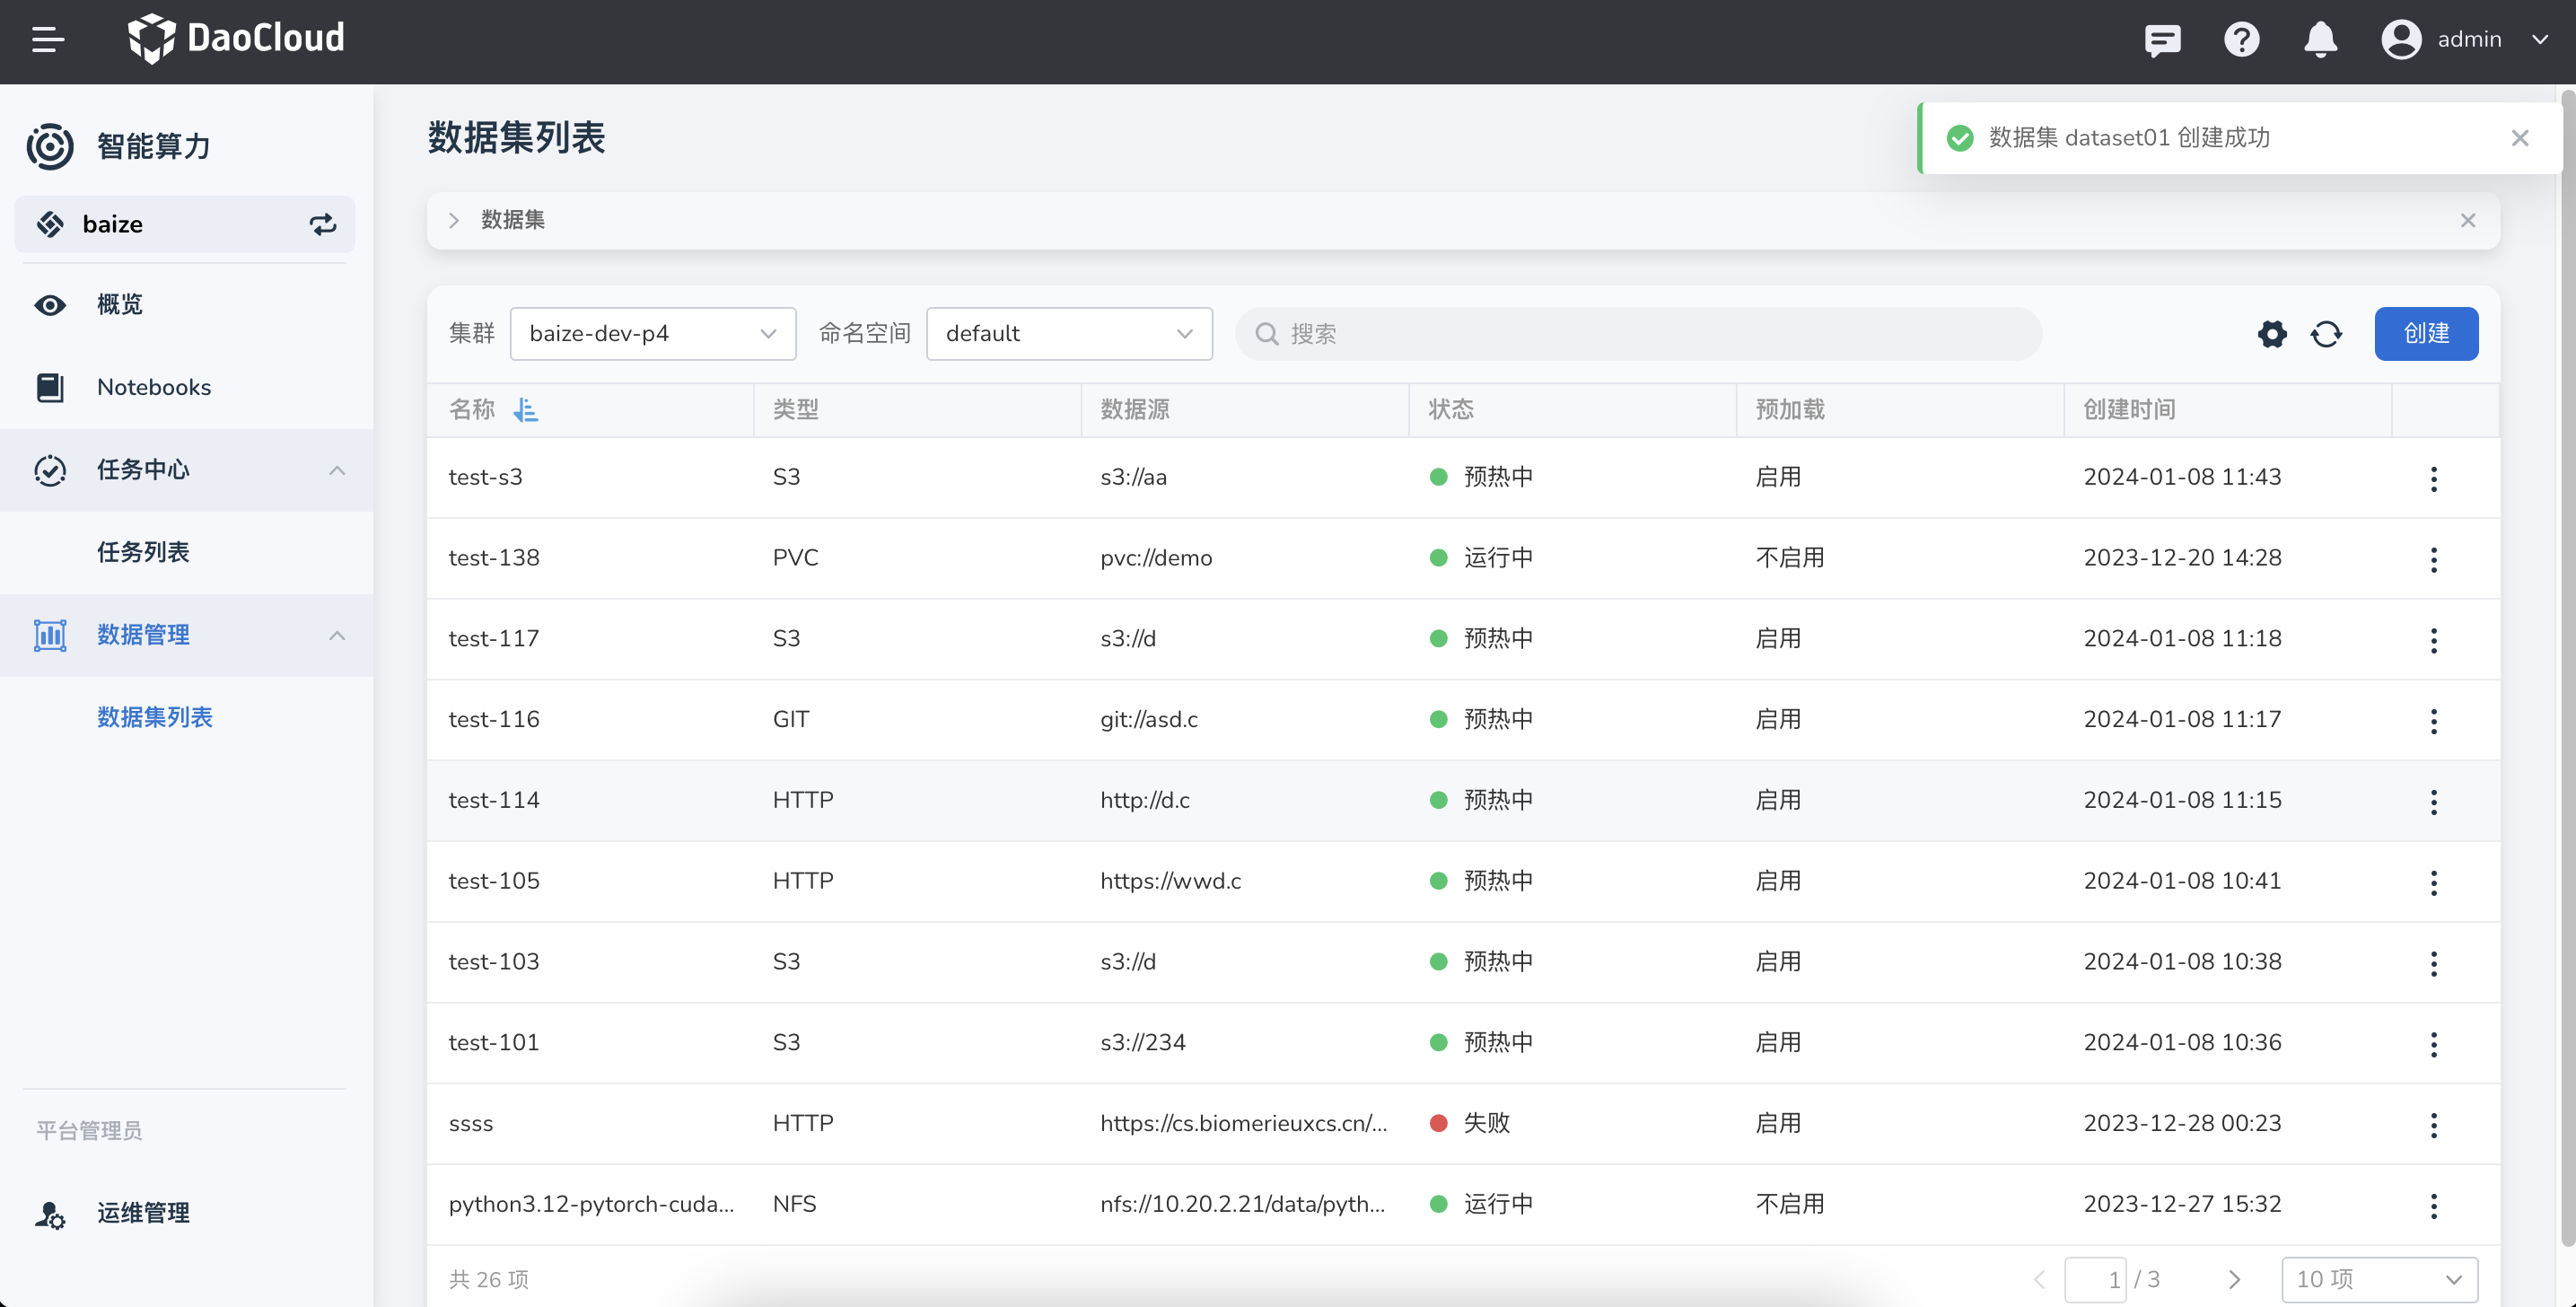
Task: Open the notifications bell
Action: tap(2320, 40)
